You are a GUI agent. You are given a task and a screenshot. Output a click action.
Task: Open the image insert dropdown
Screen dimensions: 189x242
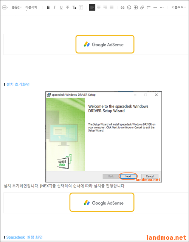point(5,8)
